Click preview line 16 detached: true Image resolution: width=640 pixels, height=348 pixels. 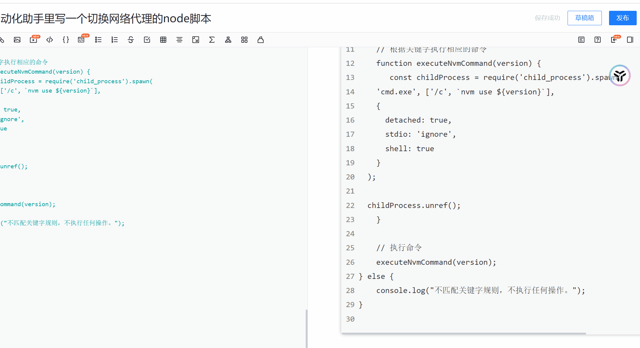pos(418,120)
